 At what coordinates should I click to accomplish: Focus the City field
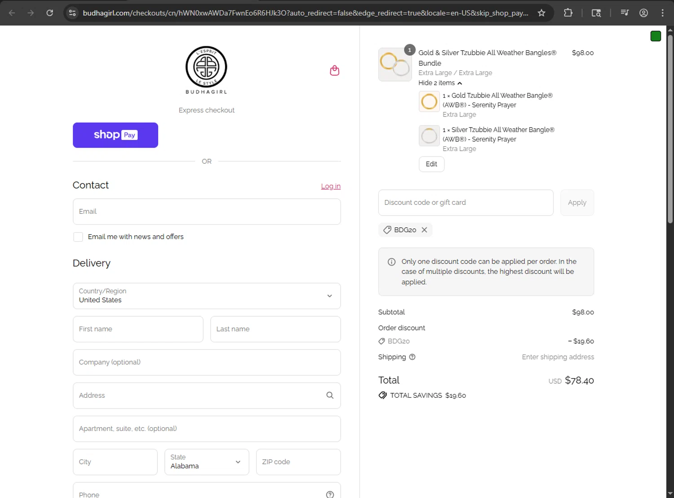pos(115,462)
